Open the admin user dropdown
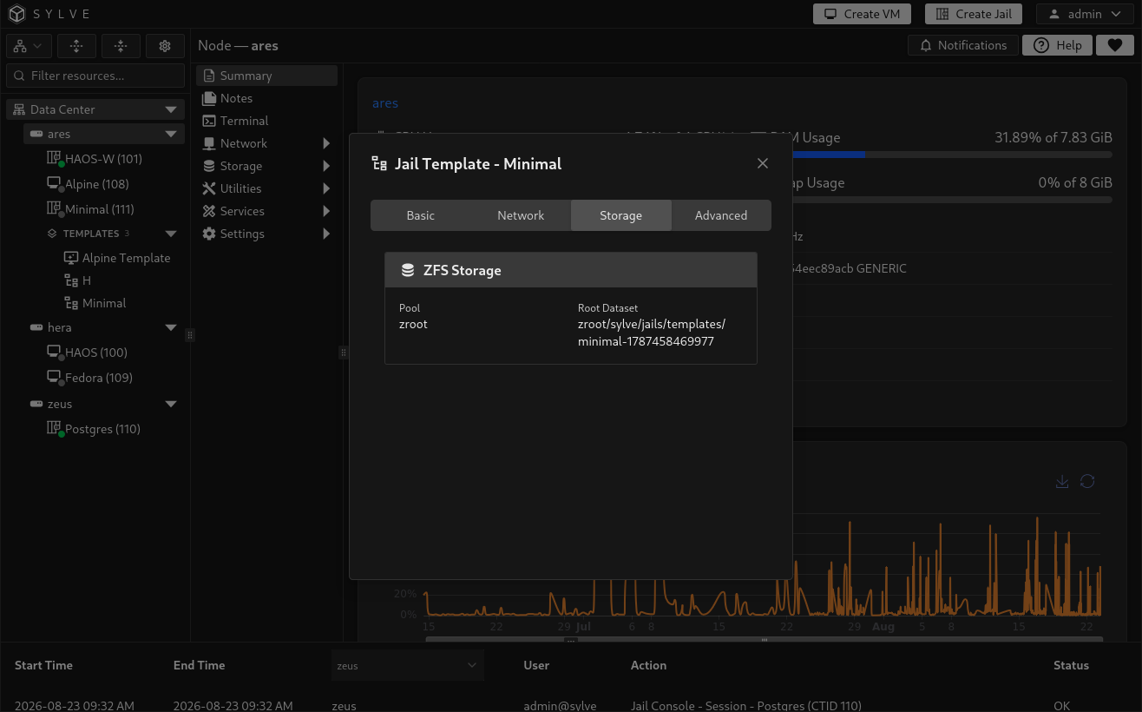Screen dimensions: 1142x712 (1085, 14)
